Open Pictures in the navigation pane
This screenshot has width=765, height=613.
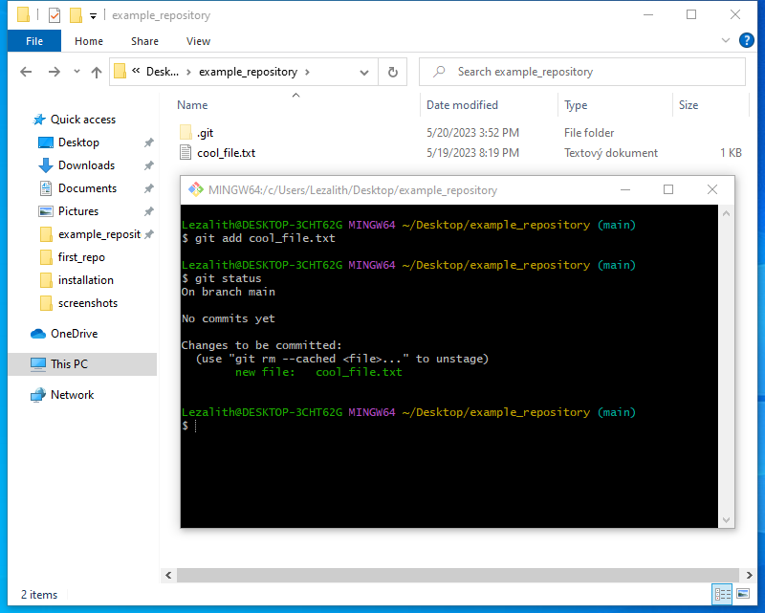pyautogui.click(x=78, y=211)
